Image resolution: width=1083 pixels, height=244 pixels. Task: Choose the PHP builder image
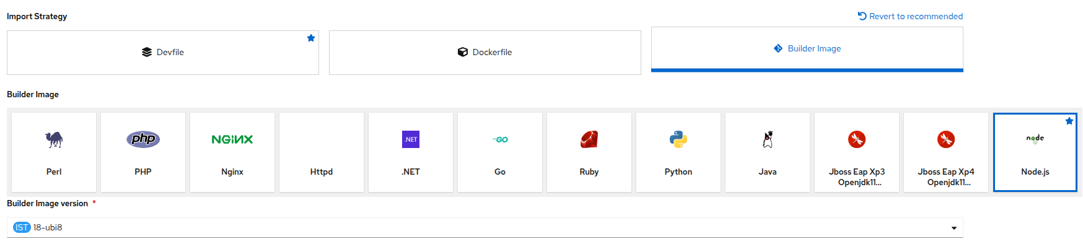click(x=143, y=152)
